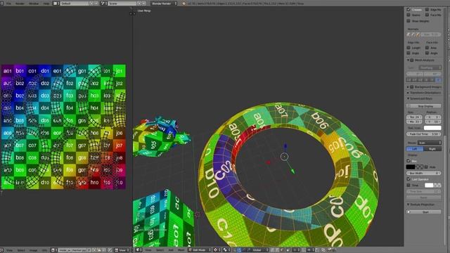This screenshot has height=253, width=450.
Task: Open the UV editor Image menu
Action: pyautogui.click(x=34, y=250)
